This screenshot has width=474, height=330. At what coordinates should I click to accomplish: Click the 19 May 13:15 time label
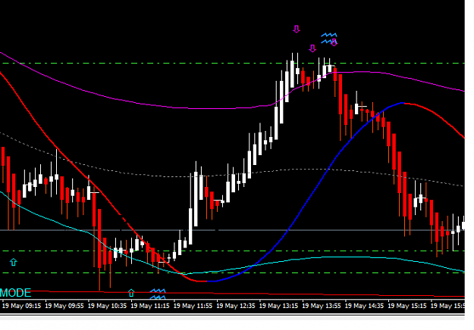click(279, 306)
